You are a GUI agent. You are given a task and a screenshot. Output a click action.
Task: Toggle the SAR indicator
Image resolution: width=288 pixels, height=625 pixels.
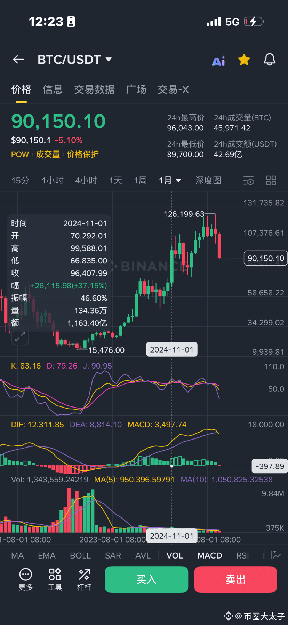[x=113, y=555]
